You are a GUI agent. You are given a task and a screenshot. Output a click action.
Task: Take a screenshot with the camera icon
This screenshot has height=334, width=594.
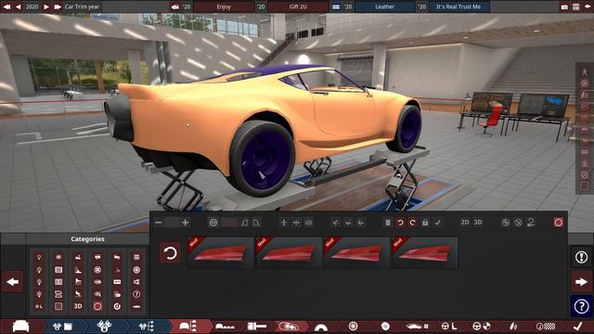564,6
